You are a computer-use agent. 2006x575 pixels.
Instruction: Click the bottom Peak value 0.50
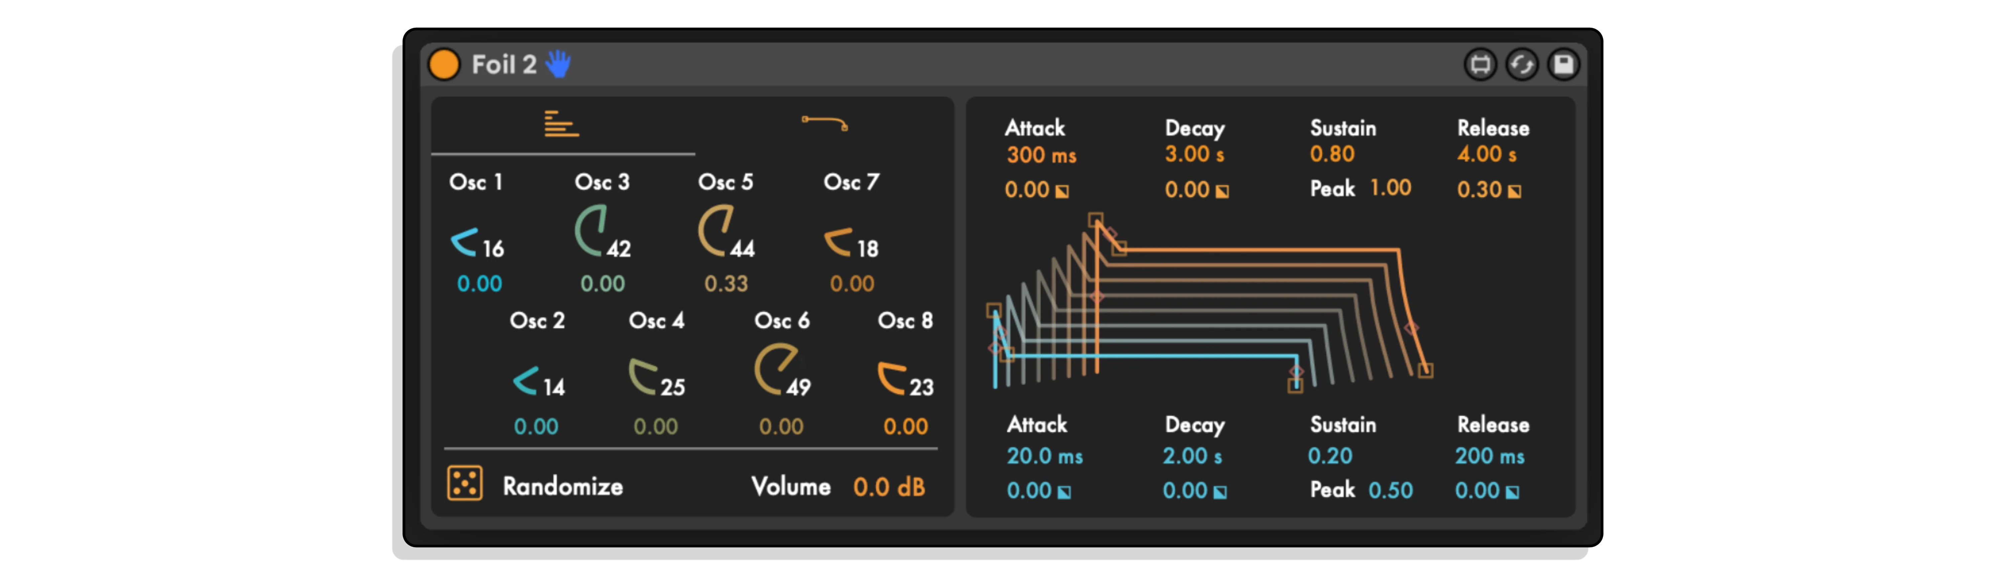click(x=1391, y=490)
